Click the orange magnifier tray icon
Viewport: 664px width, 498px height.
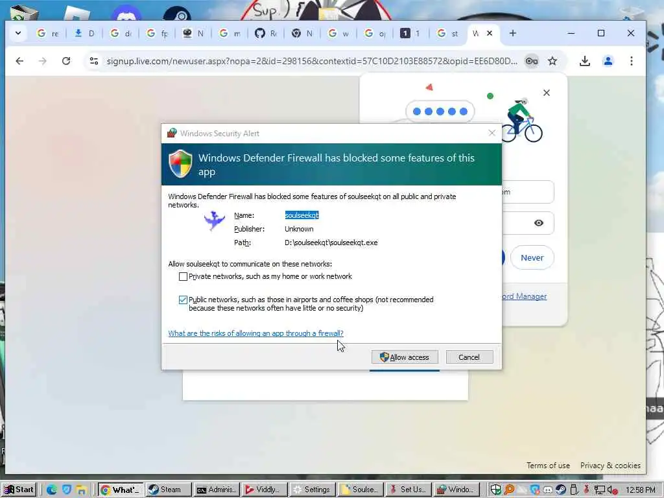point(509,490)
